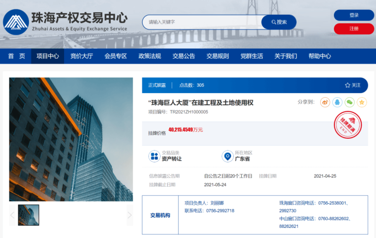Click project manager 刘丽娜 text
Image resolution: width=376 pixels, height=238 pixels.
click(217, 203)
